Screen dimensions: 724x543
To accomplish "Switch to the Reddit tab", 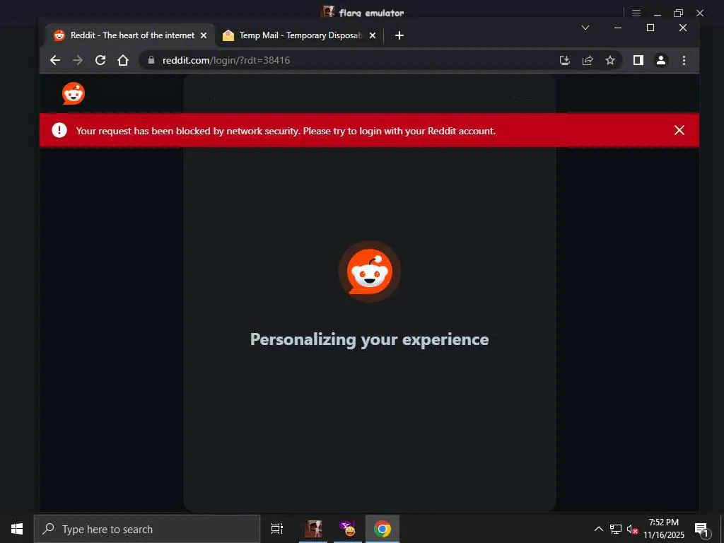I will (x=131, y=35).
